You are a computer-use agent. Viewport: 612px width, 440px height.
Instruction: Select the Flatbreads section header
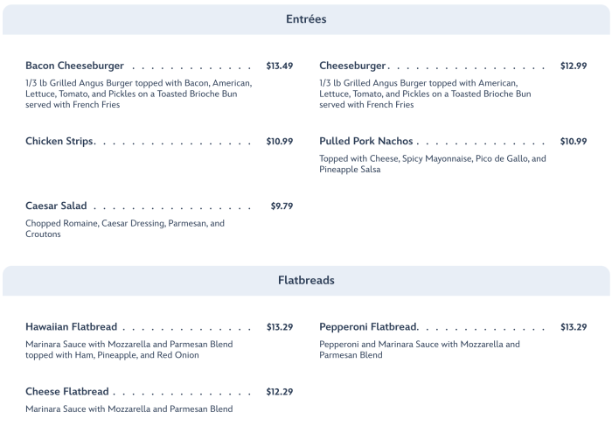pyautogui.click(x=306, y=281)
